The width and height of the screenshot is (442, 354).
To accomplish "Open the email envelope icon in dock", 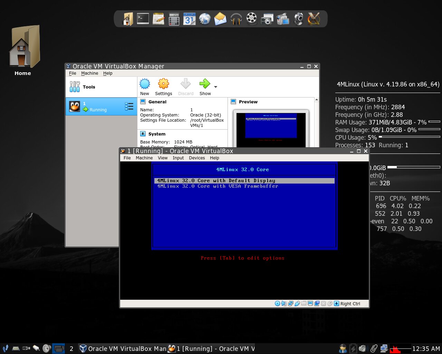I will [220, 19].
